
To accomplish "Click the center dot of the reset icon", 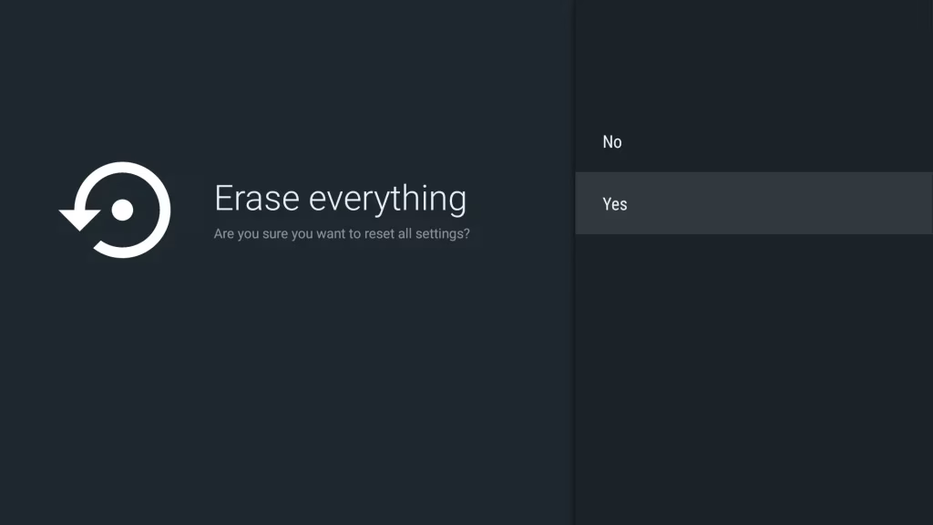I will click(x=121, y=211).
